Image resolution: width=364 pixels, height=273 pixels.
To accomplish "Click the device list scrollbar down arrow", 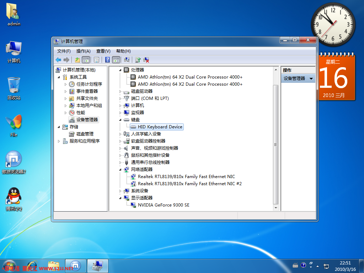I will (276, 208).
